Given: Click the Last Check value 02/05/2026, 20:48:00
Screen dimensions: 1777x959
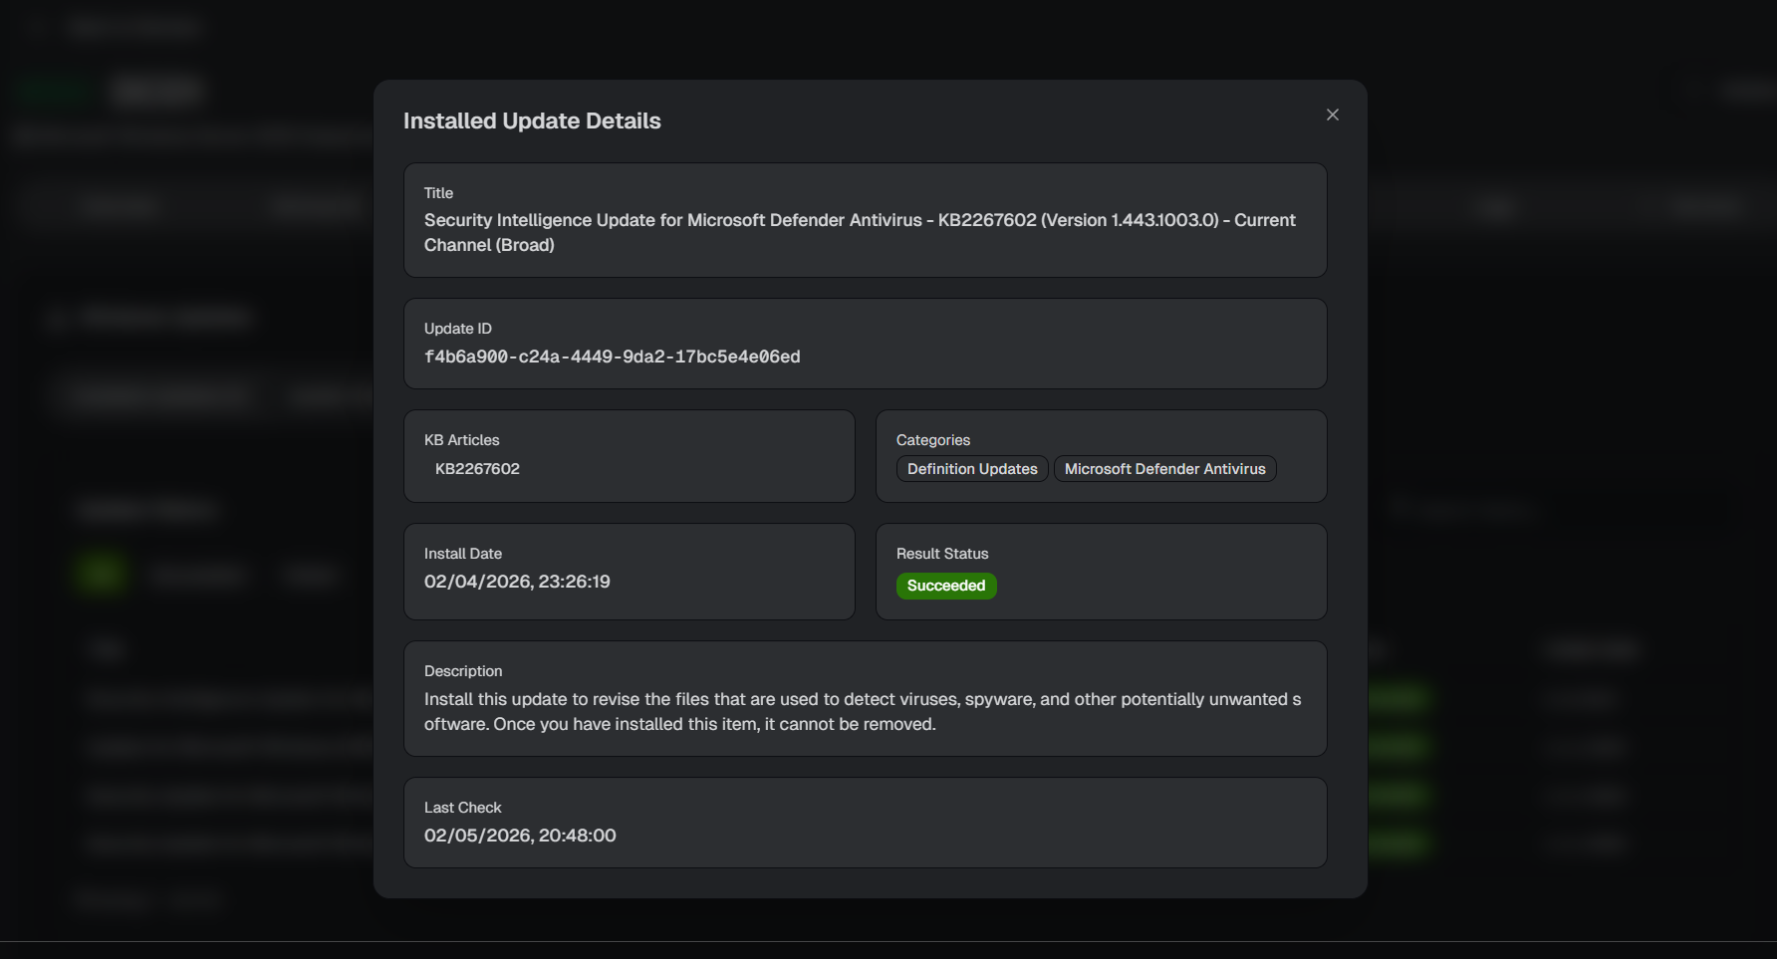Looking at the screenshot, I should point(520,836).
